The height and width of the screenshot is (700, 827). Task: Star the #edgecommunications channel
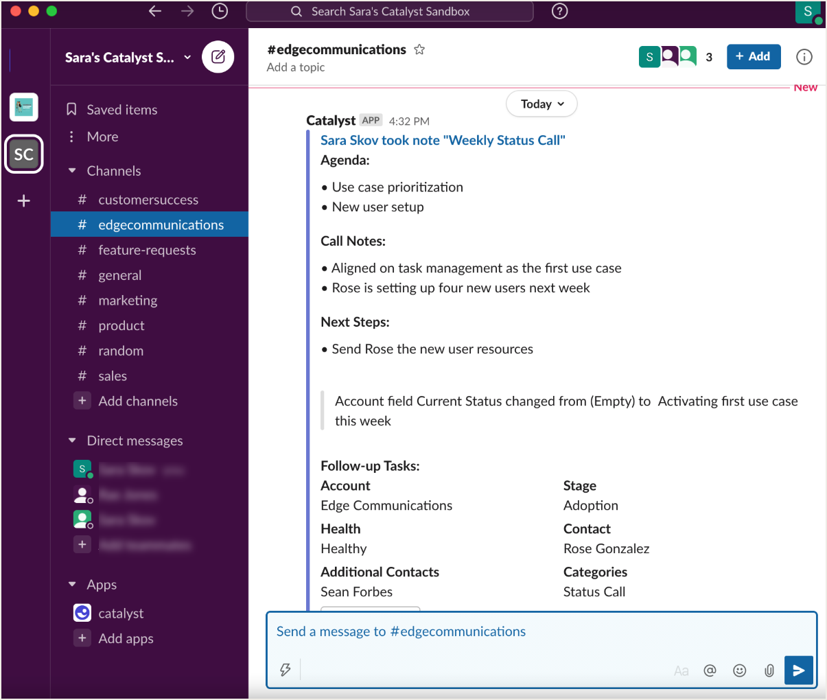point(419,49)
